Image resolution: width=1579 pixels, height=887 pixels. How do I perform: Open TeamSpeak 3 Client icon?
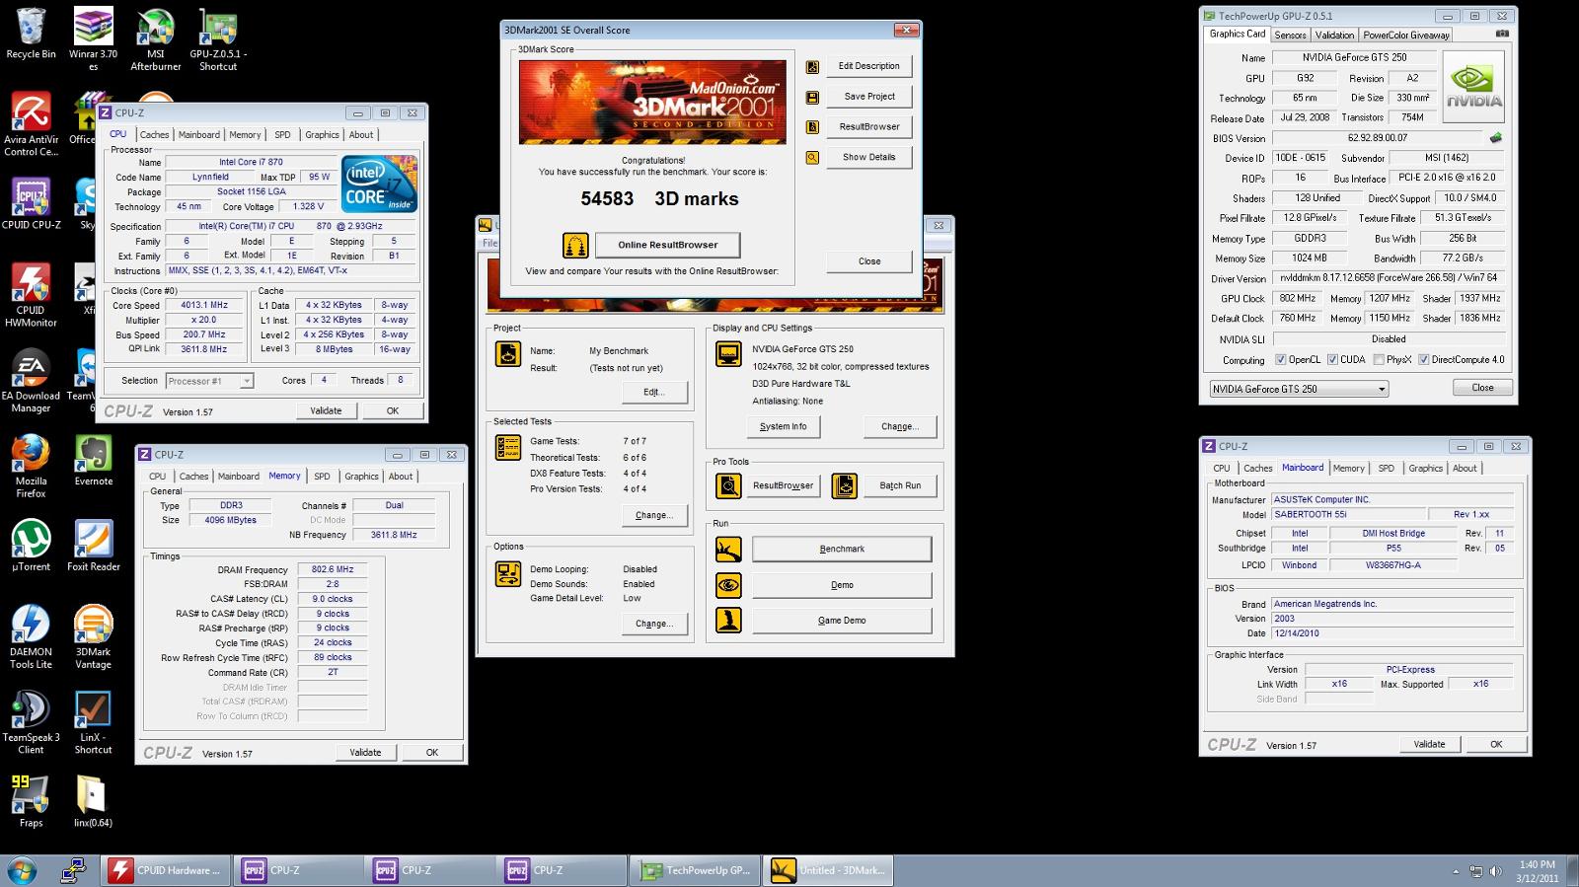[31, 723]
